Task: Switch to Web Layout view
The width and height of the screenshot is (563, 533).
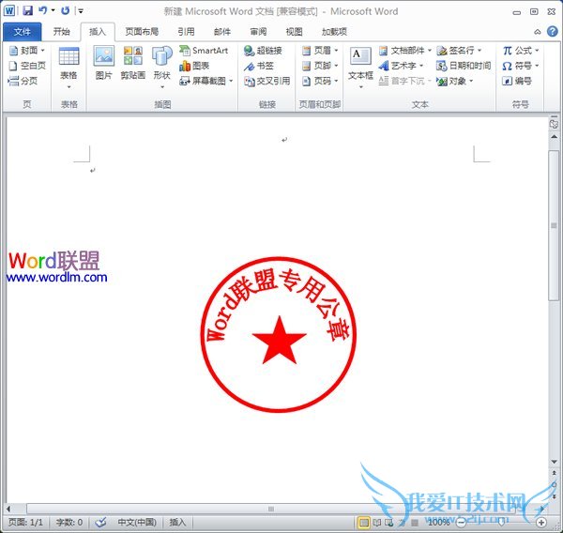Action: pyautogui.click(x=388, y=523)
